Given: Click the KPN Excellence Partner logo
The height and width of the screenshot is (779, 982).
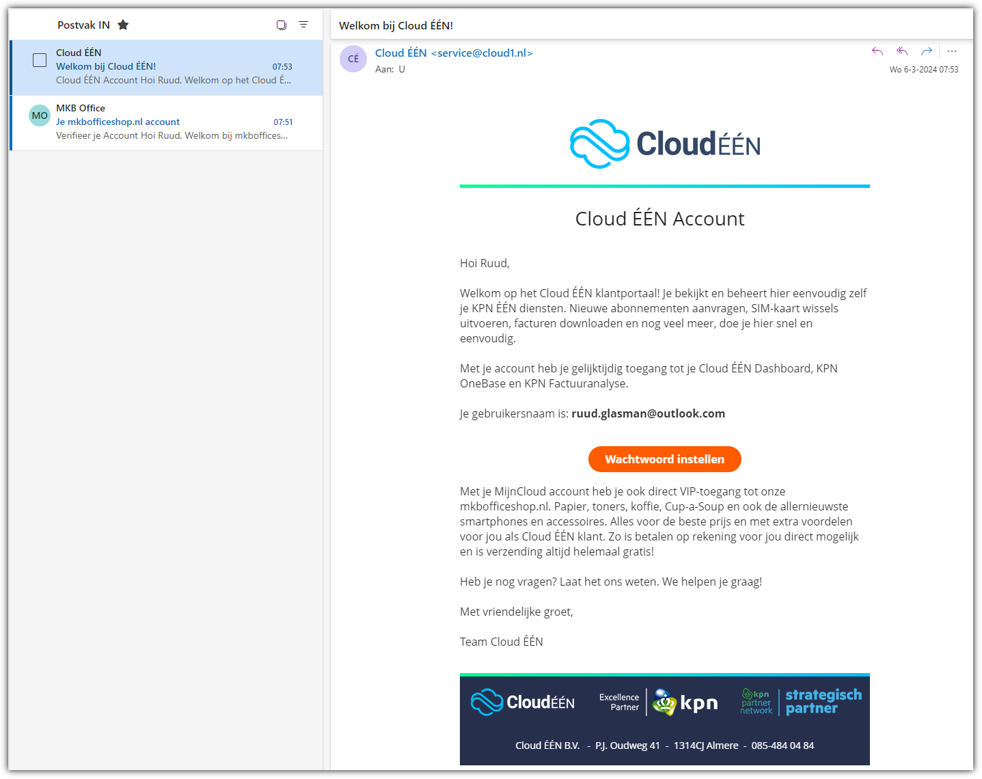Looking at the screenshot, I should 659,702.
